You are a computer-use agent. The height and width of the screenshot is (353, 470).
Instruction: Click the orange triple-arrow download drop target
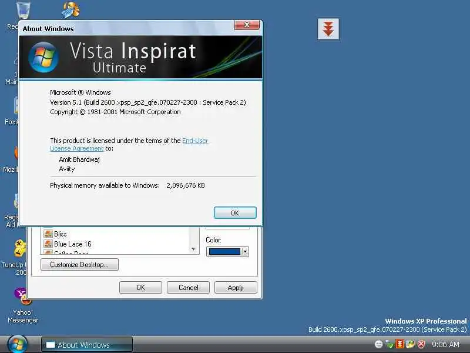[x=328, y=29]
